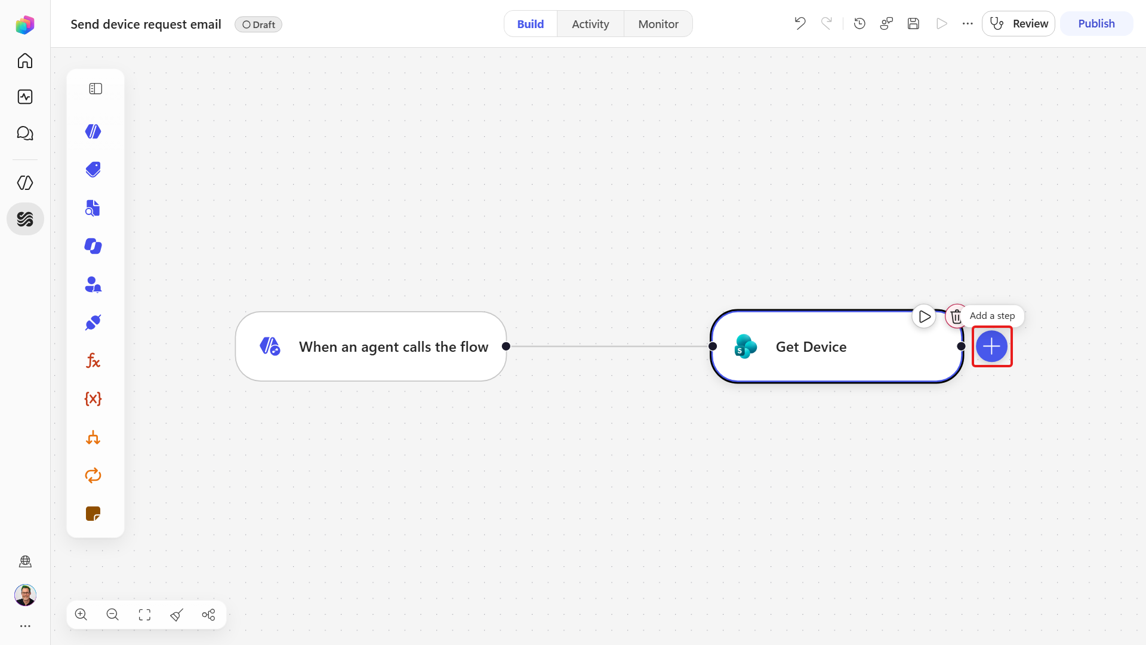Select the brown sticky note icon
This screenshot has height=645, width=1146.
[93, 514]
